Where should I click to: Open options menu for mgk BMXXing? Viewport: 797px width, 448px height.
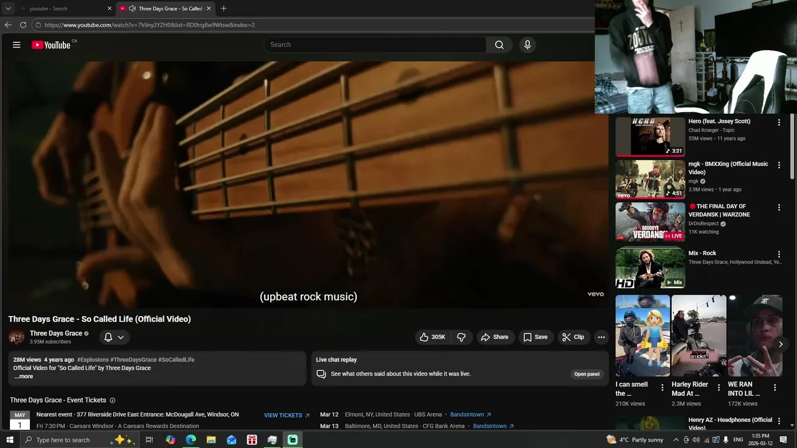click(779, 165)
